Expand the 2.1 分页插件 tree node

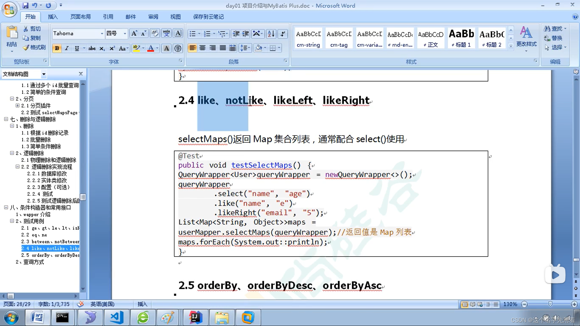pos(18,106)
